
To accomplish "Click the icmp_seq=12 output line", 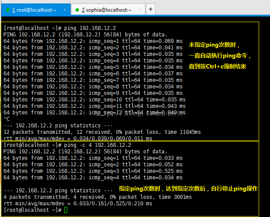I will pyautogui.click(x=94, y=113).
